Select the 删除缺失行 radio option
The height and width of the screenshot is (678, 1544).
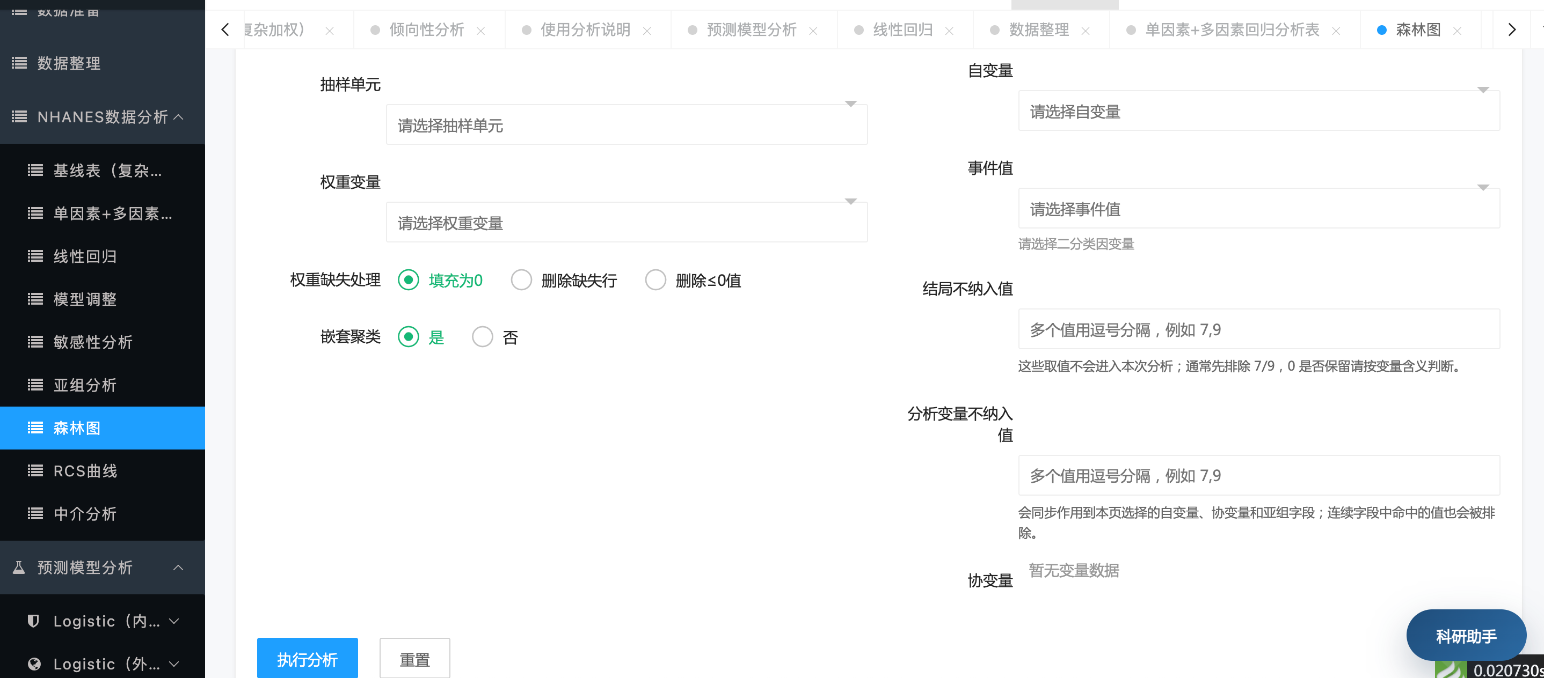521,279
